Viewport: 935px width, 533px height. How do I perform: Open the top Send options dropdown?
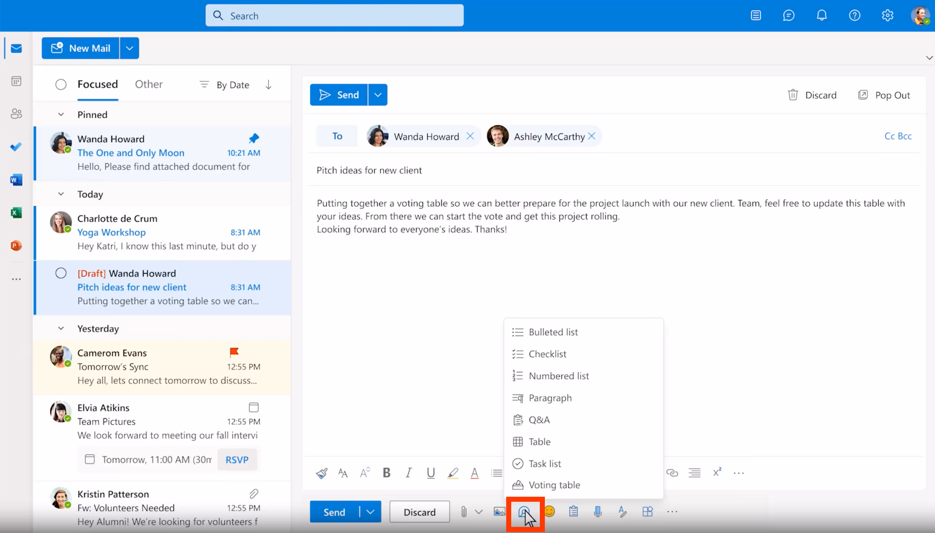tap(378, 95)
